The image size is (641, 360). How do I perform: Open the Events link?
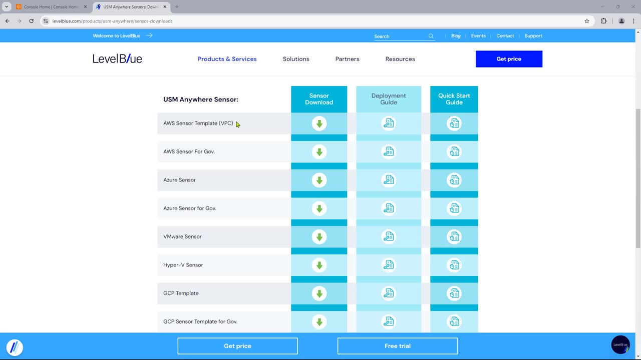point(478,36)
